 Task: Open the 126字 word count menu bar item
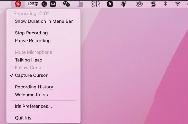point(33,4)
